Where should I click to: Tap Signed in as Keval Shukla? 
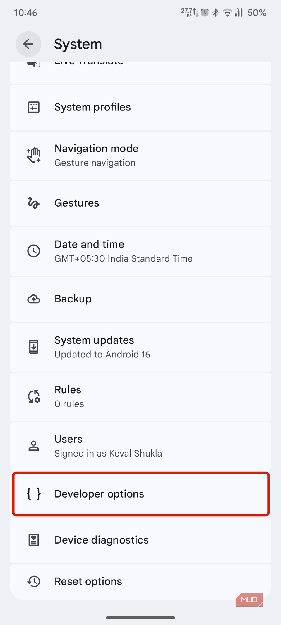(x=108, y=454)
